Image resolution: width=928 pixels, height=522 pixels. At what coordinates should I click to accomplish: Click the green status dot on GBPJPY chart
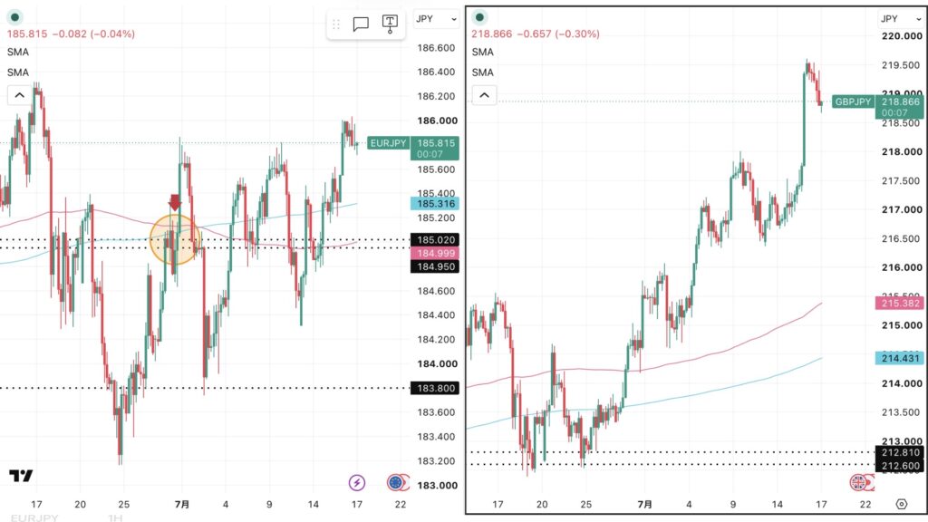click(x=479, y=17)
